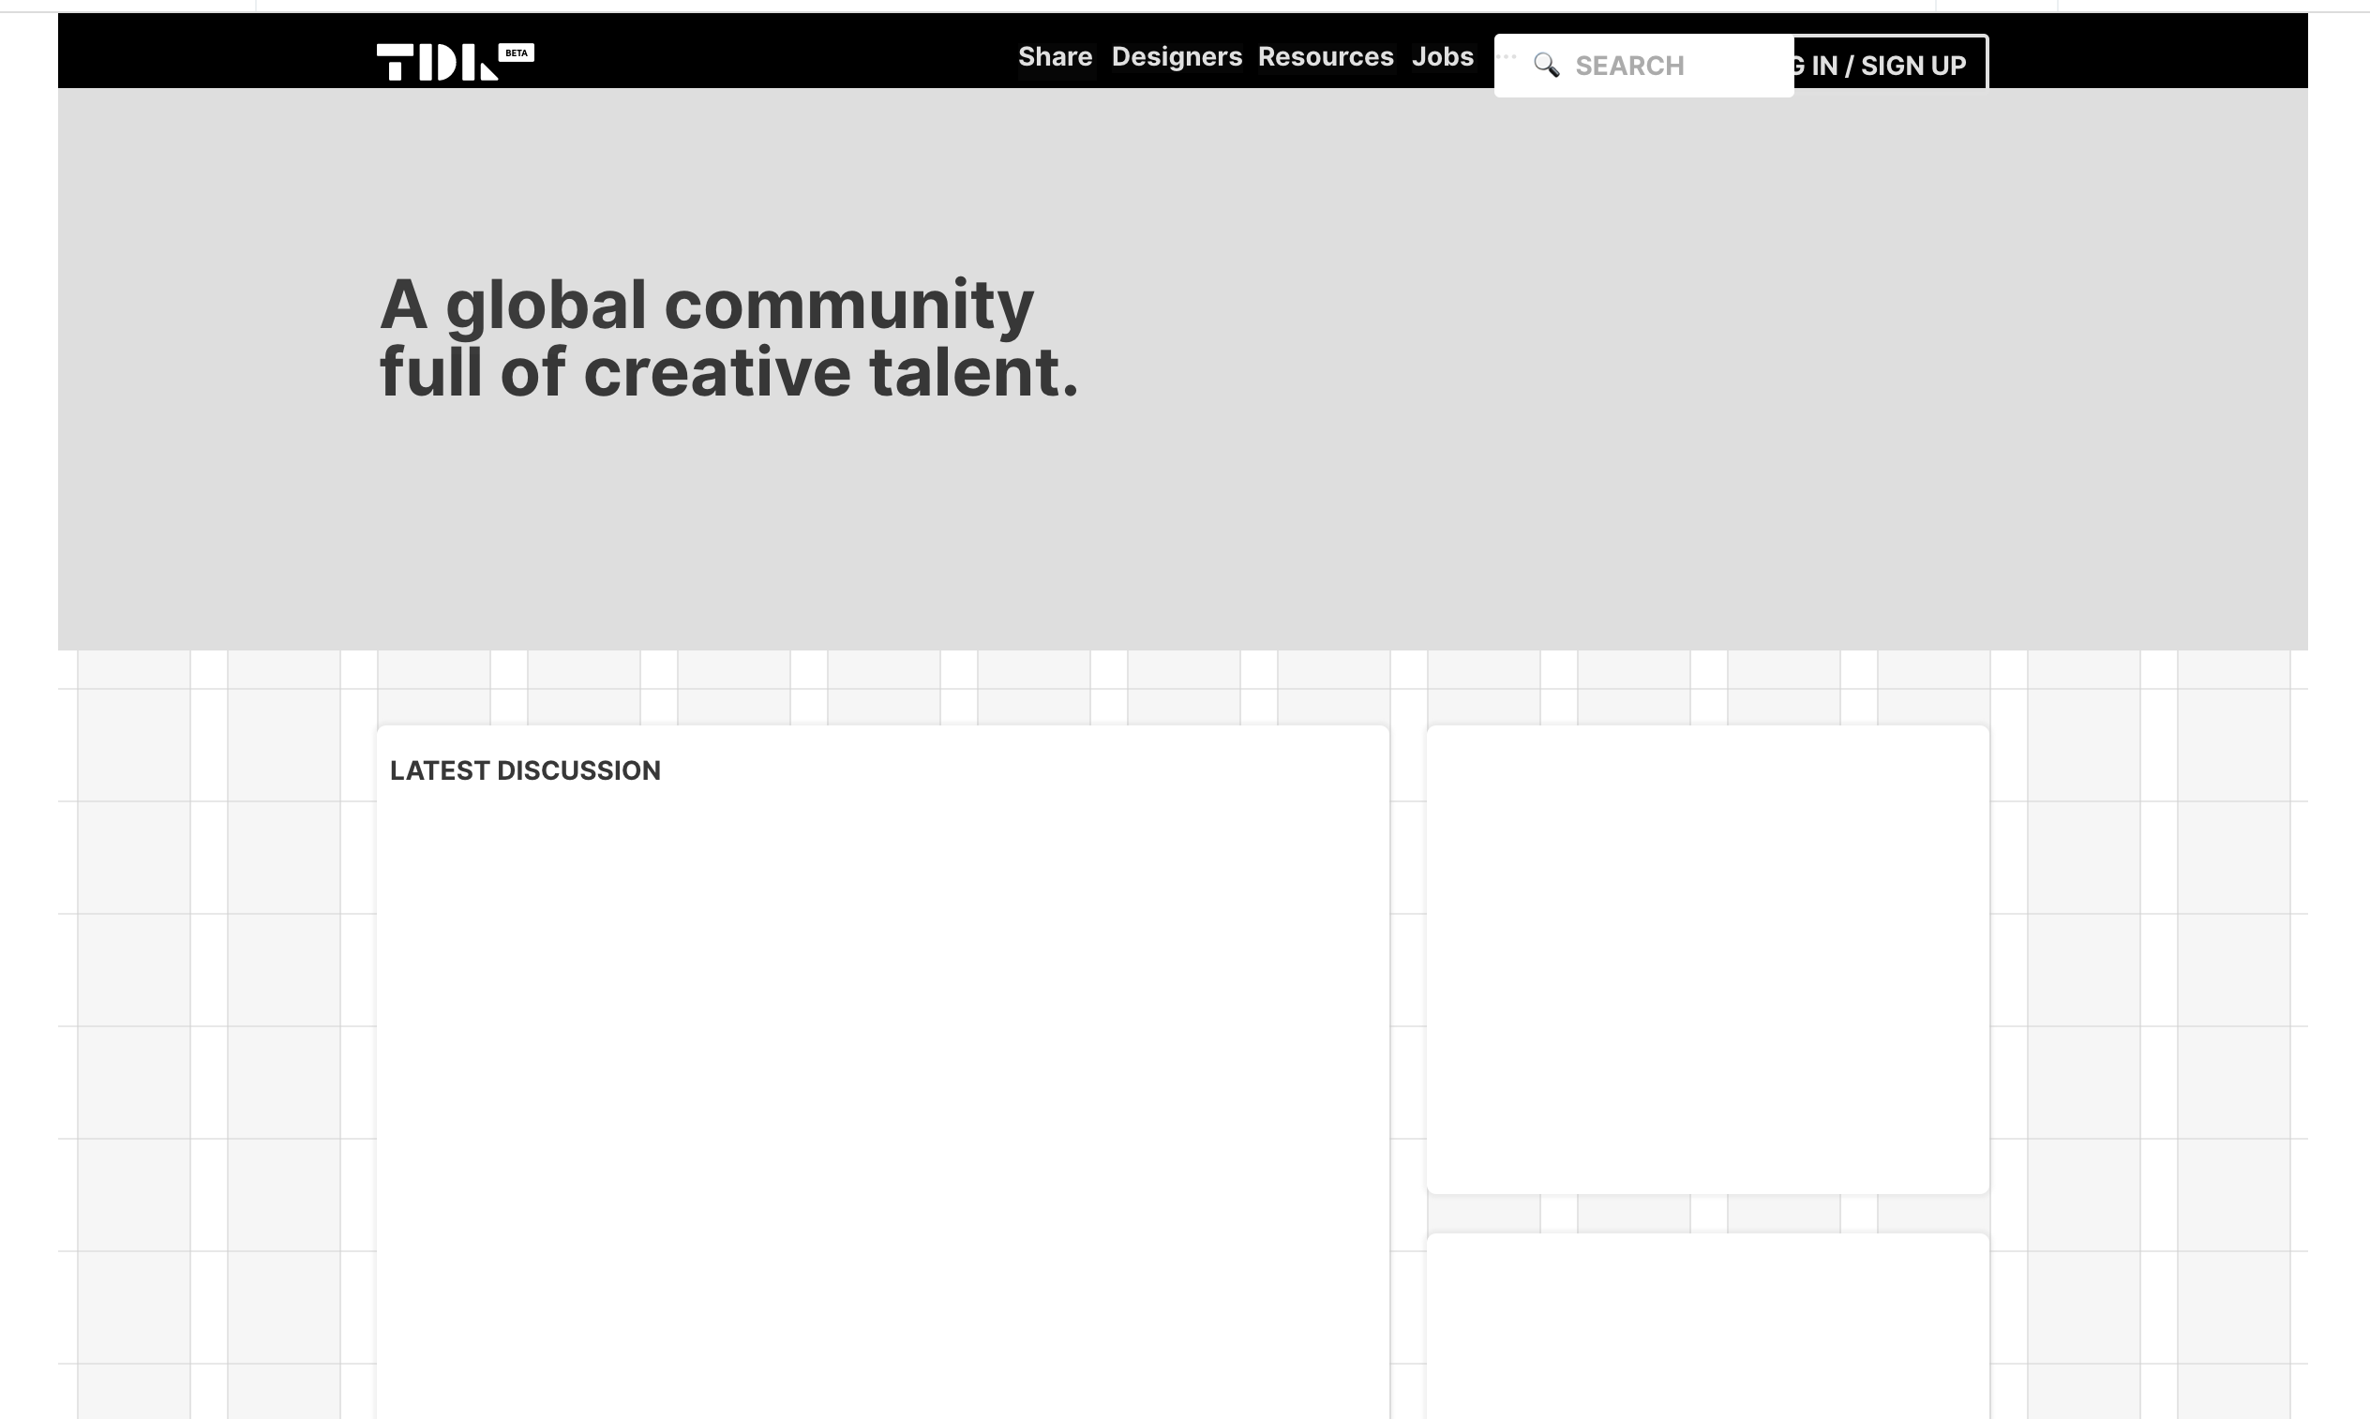Screen dimensions: 2370x1419
Task: Click the gray hero banner background
Action: coord(1626,382)
